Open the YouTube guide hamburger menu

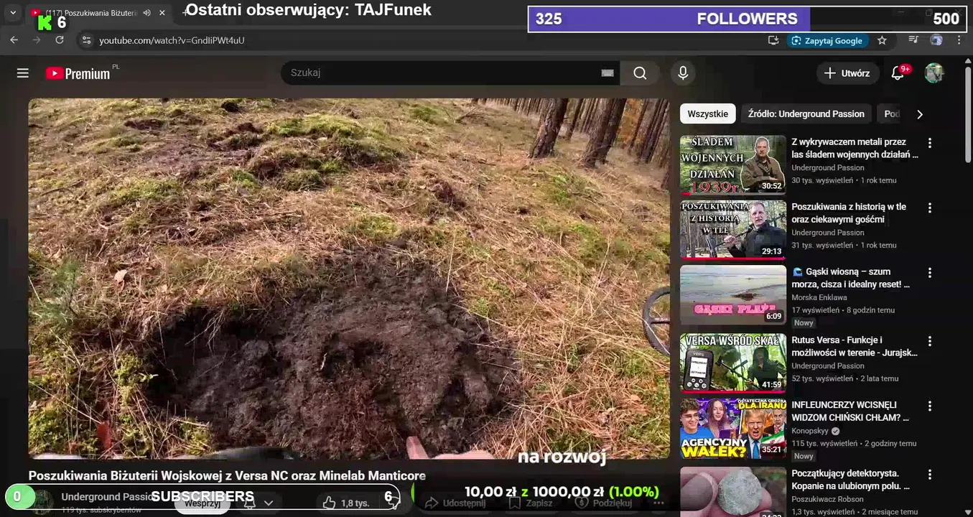pyautogui.click(x=23, y=73)
